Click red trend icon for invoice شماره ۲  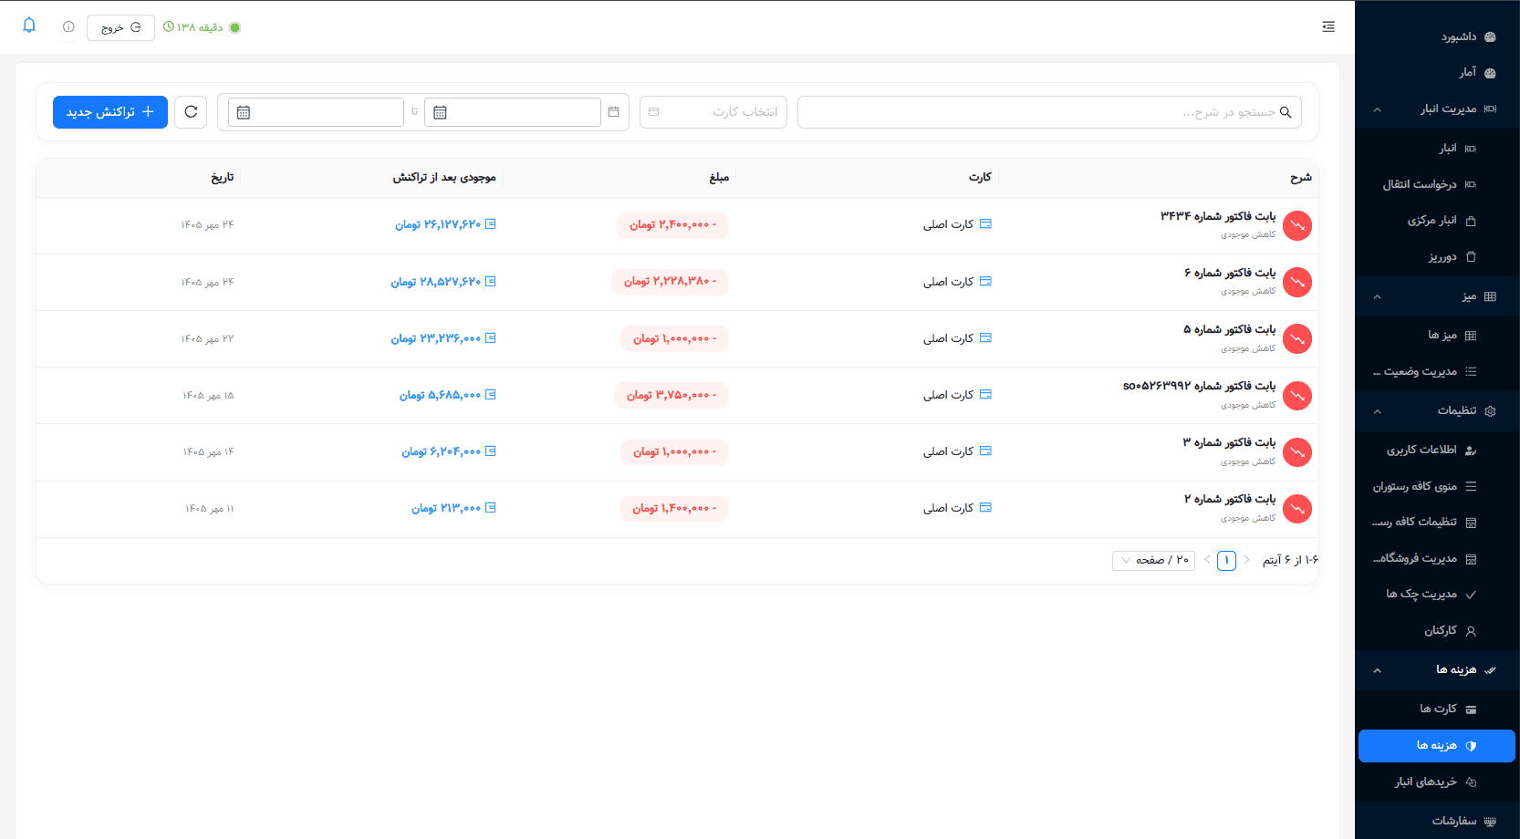pyautogui.click(x=1297, y=509)
